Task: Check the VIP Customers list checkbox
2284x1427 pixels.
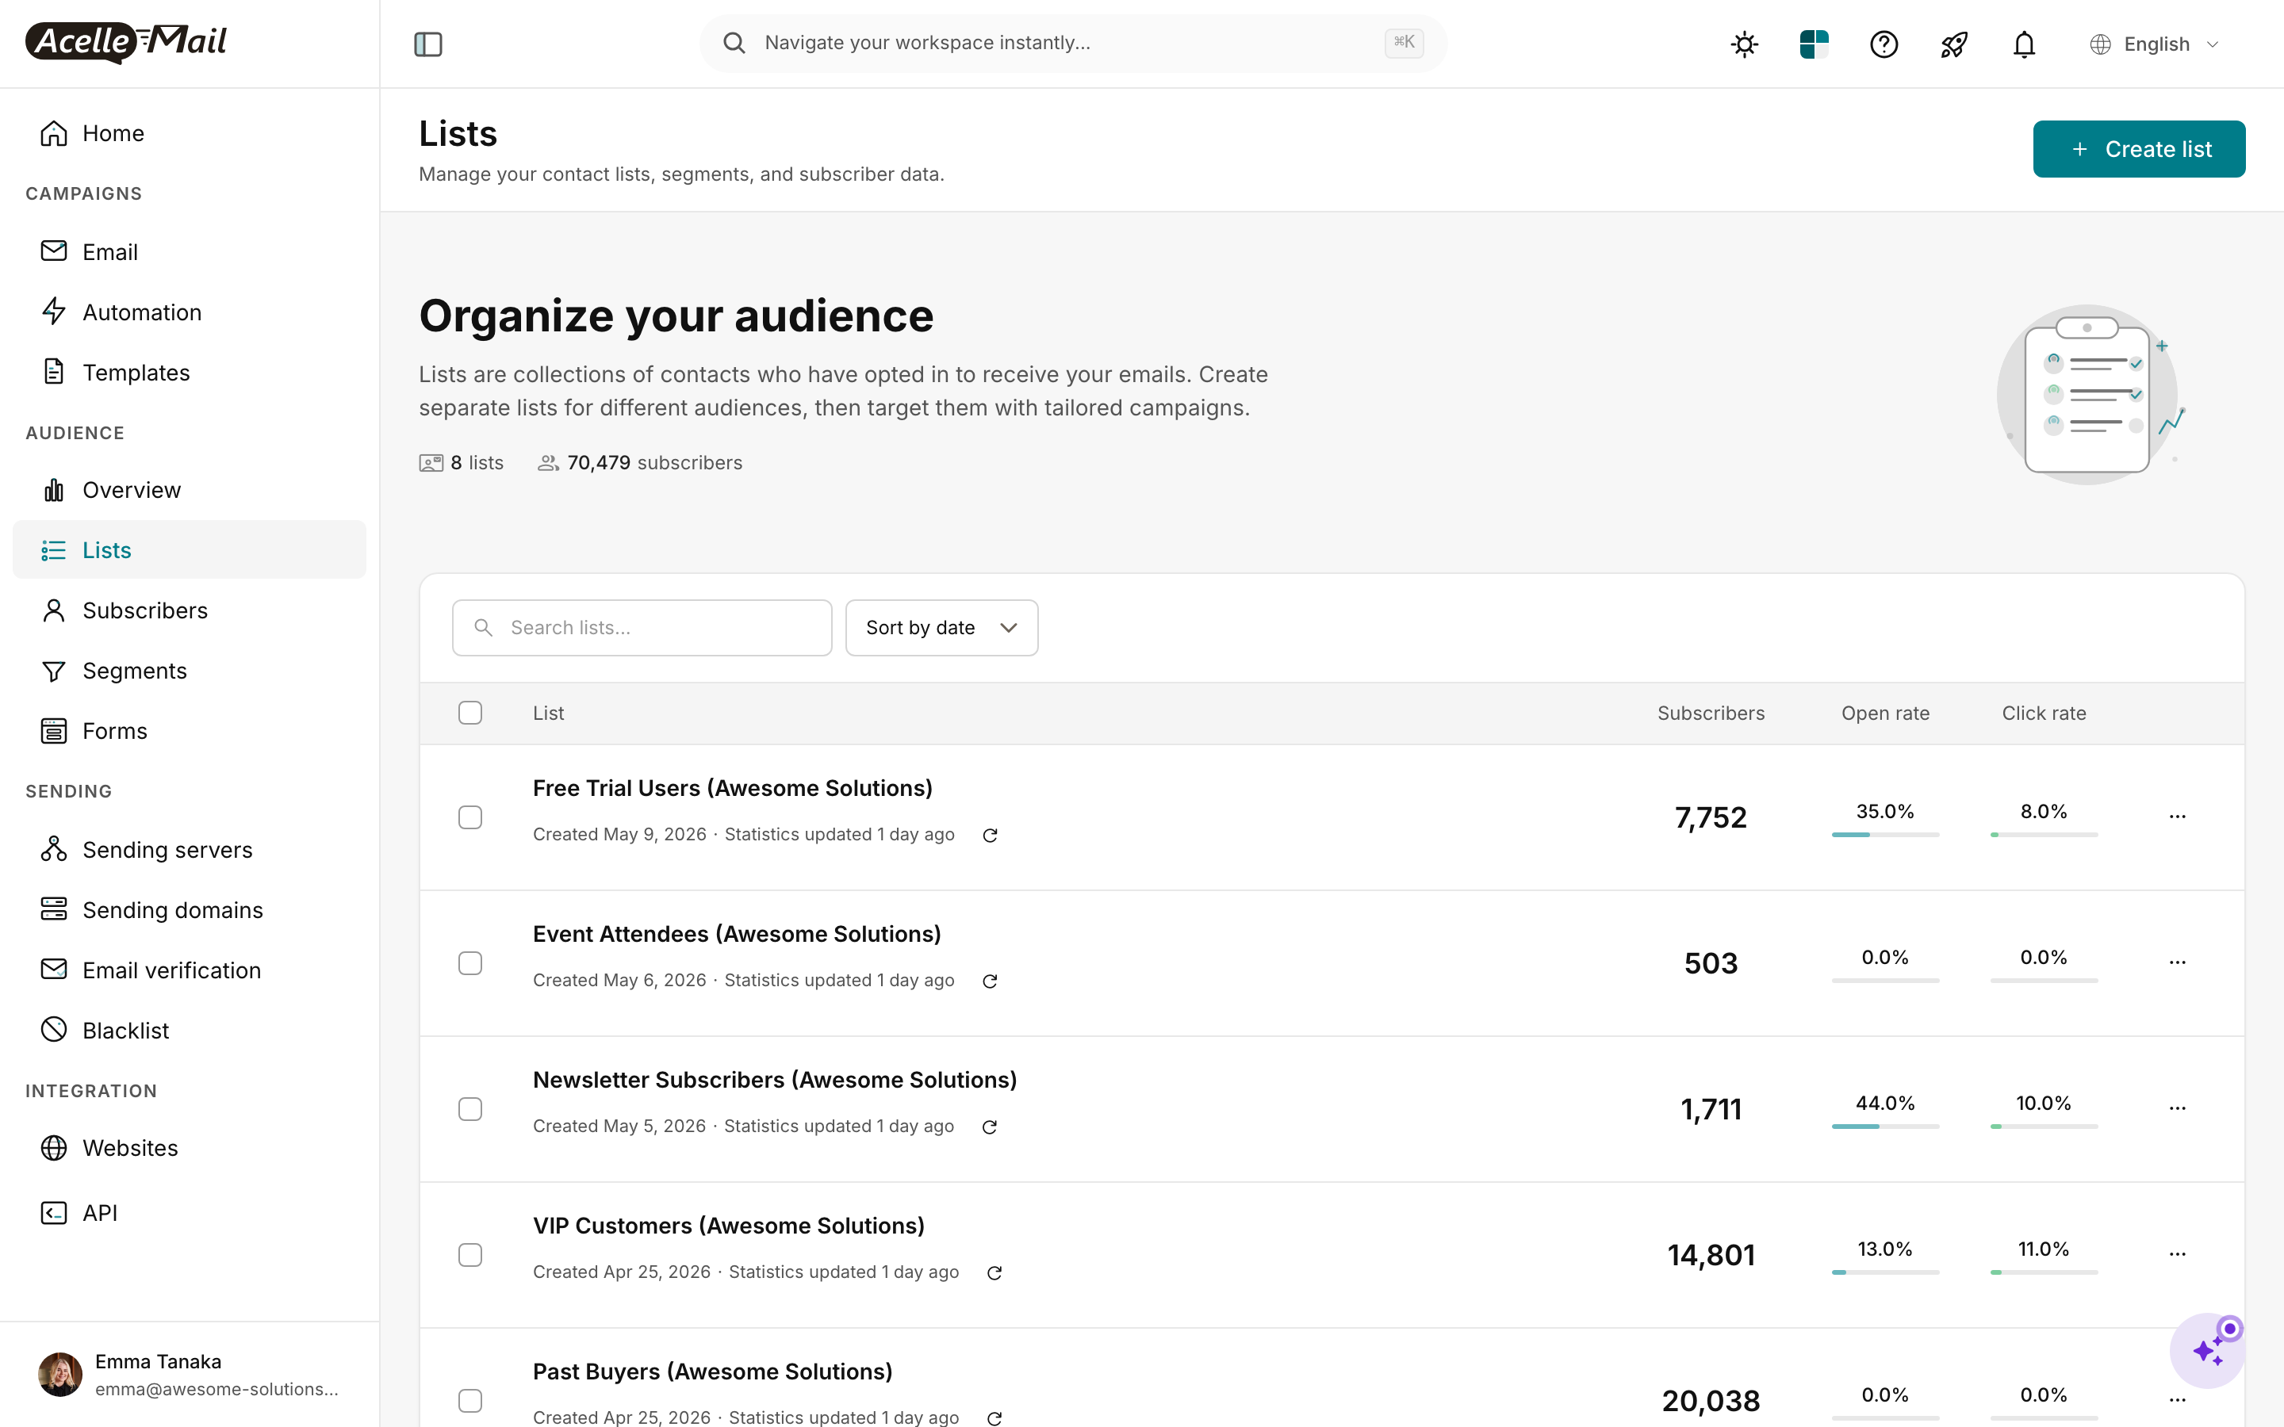Action: click(470, 1254)
